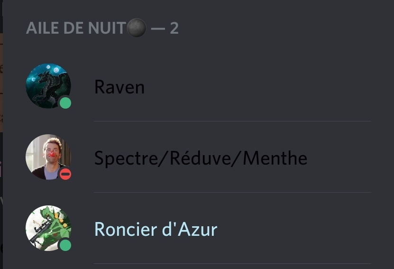
Task: Open the Roncier d'Azur member name
Action: pos(156,229)
